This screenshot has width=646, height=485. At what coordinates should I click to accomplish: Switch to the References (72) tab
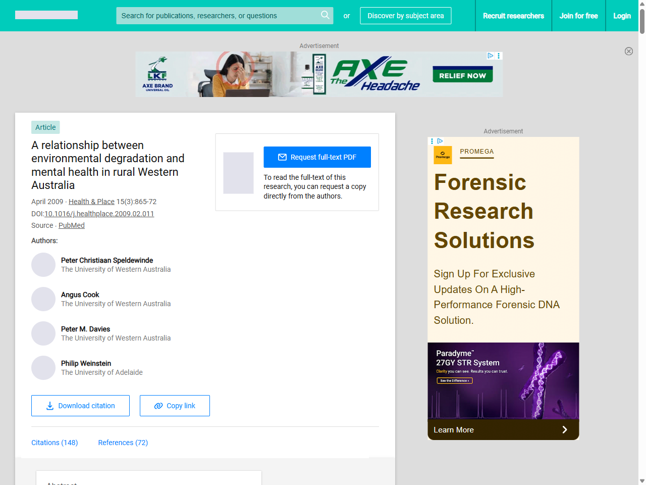click(123, 443)
